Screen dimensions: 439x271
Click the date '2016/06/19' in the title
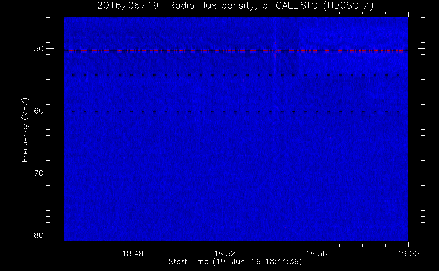[128, 5]
